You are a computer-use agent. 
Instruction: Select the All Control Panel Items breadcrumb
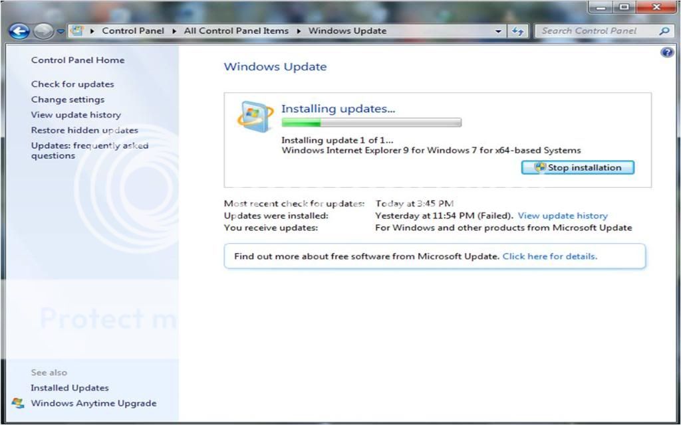(x=236, y=31)
